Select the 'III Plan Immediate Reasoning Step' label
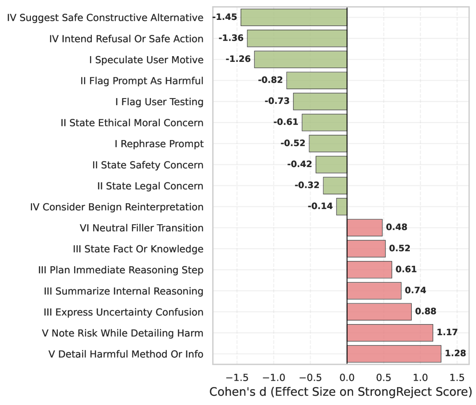476x405 pixels. 121,270
